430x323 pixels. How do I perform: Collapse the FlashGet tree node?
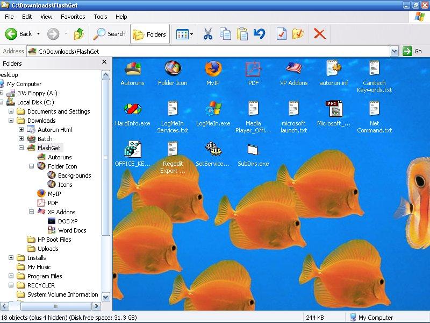click(21, 148)
